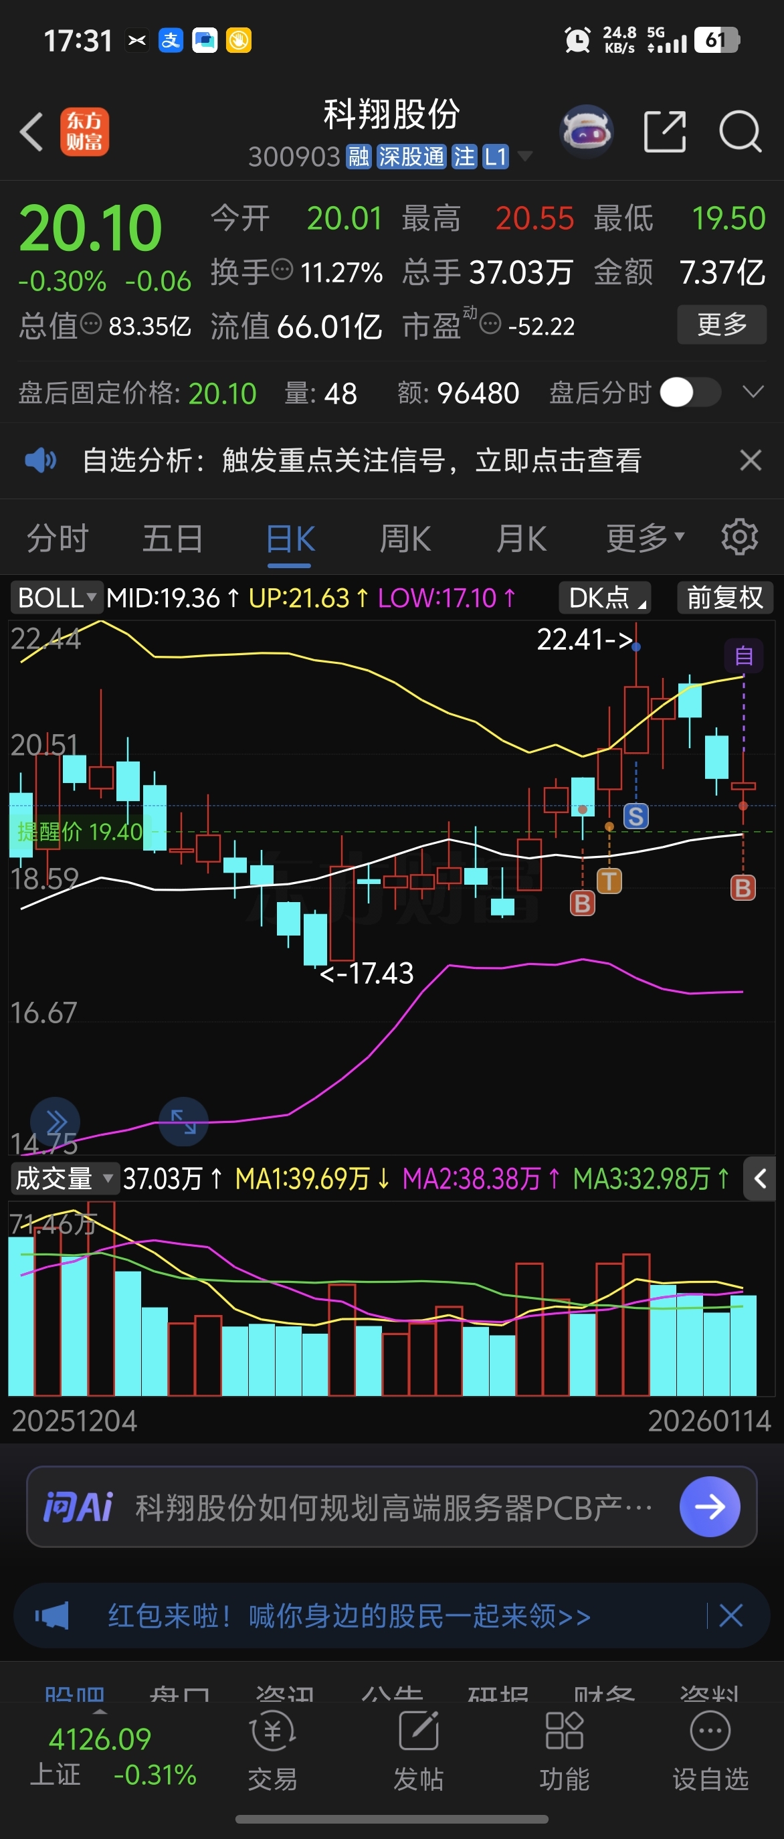The image size is (784, 1839).
Task: Tap the double-chevron chart scroll icon
Action: [x=55, y=1122]
